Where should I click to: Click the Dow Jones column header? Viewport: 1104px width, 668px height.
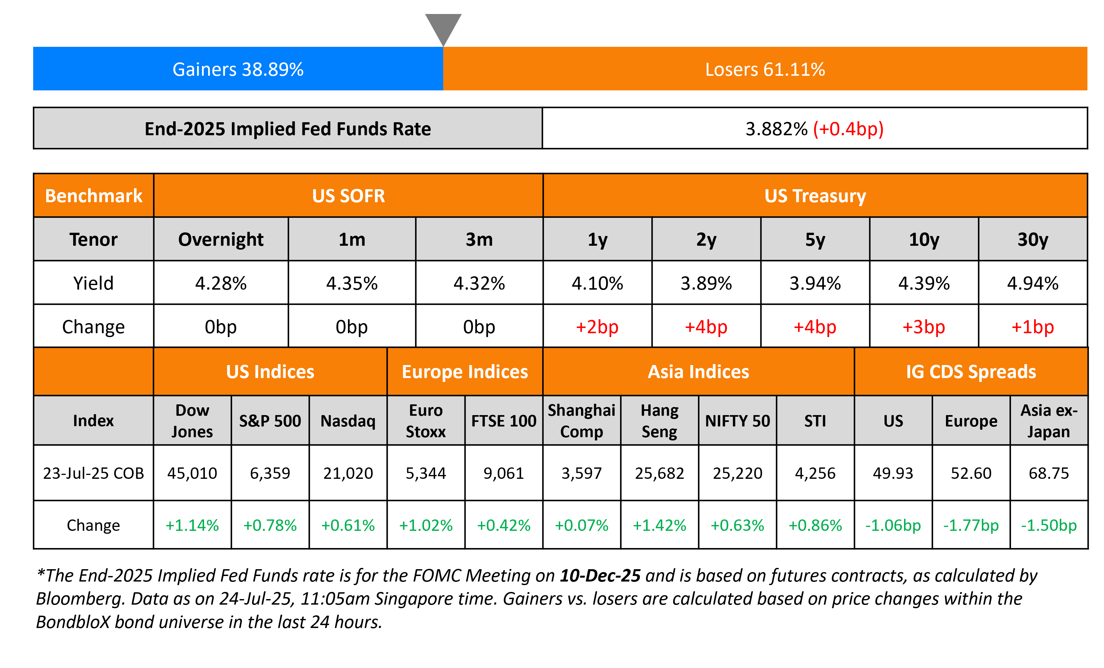192,421
